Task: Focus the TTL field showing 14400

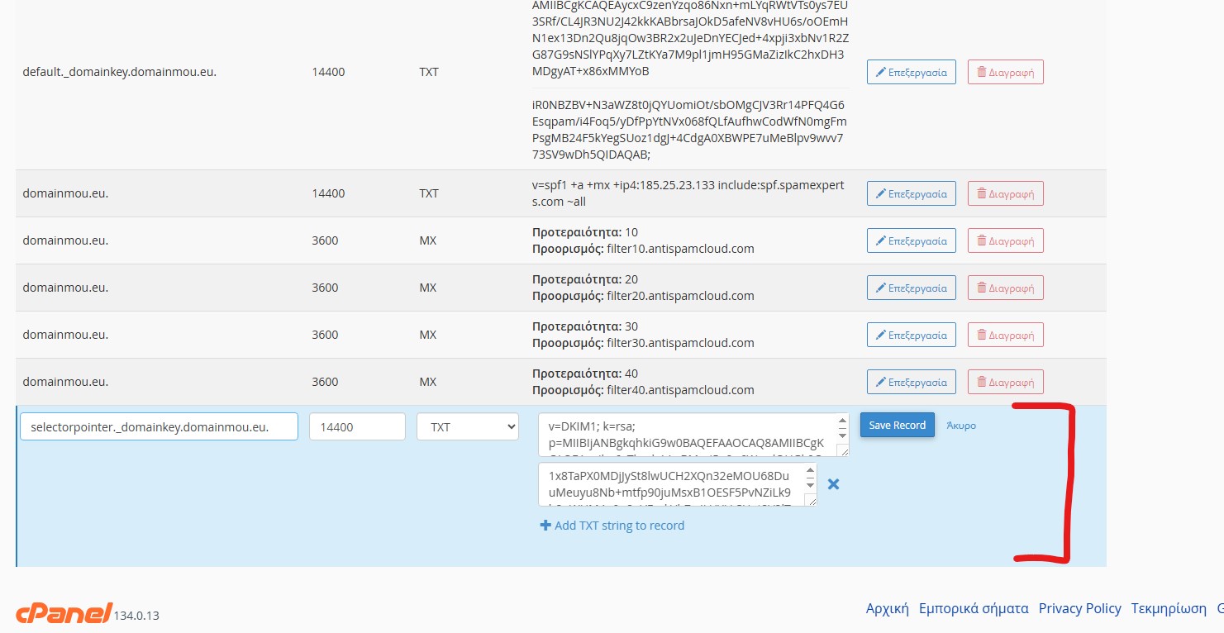Action: [357, 427]
